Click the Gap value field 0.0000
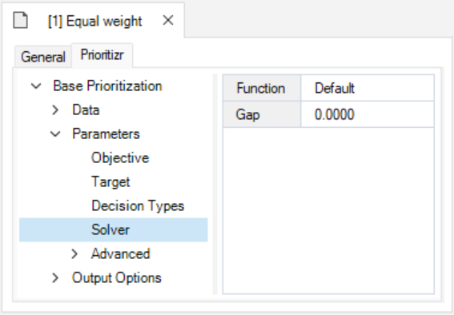 click(368, 114)
